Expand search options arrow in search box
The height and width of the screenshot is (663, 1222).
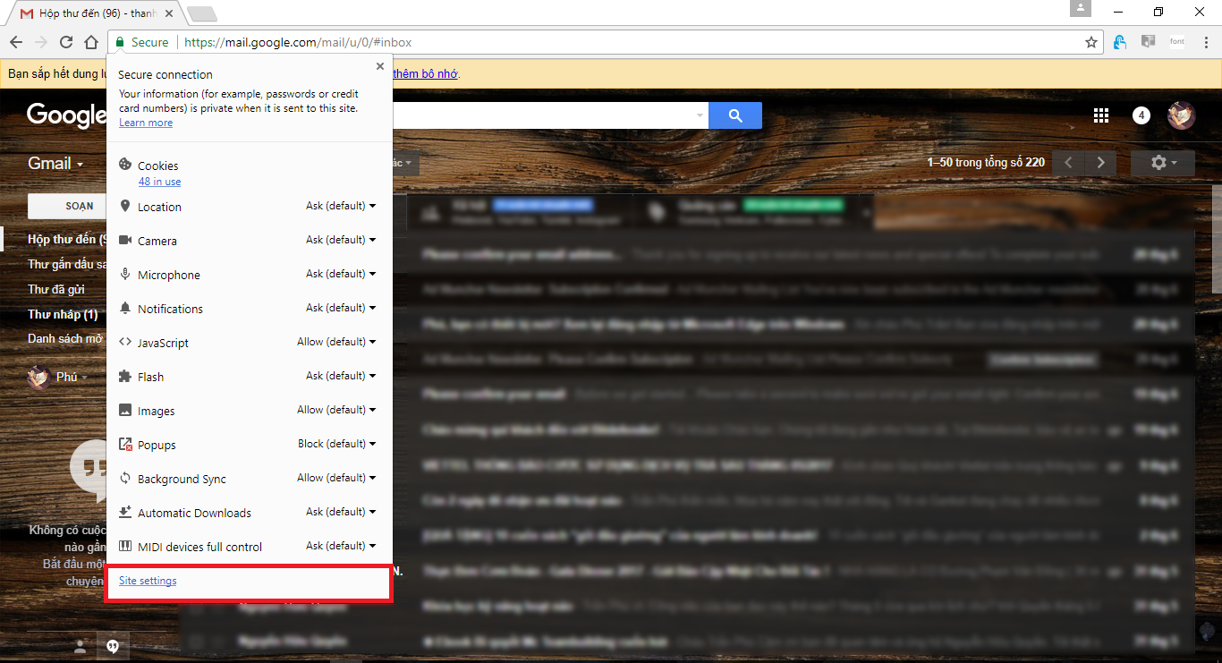point(700,115)
